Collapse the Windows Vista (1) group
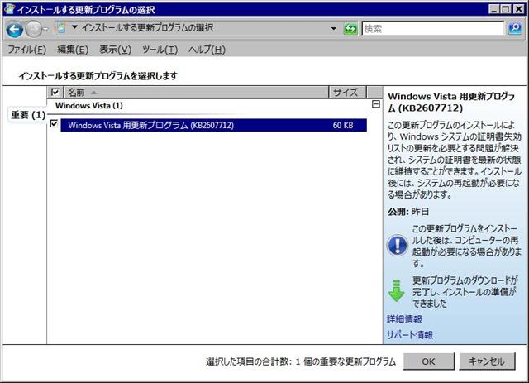Image resolution: width=529 pixels, height=383 pixels. tap(376, 104)
